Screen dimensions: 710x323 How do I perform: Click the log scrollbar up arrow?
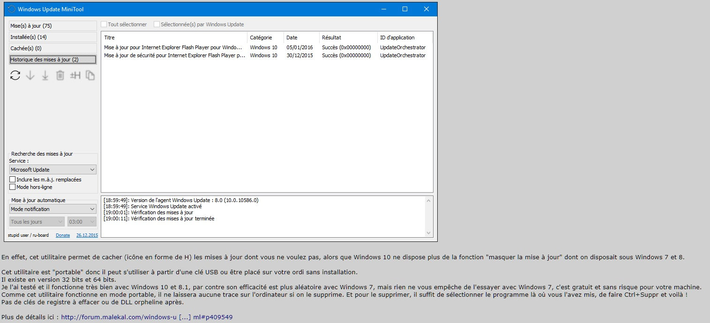[428, 200]
